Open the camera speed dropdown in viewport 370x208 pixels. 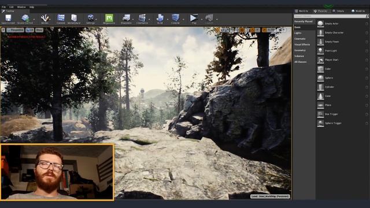click(282, 30)
